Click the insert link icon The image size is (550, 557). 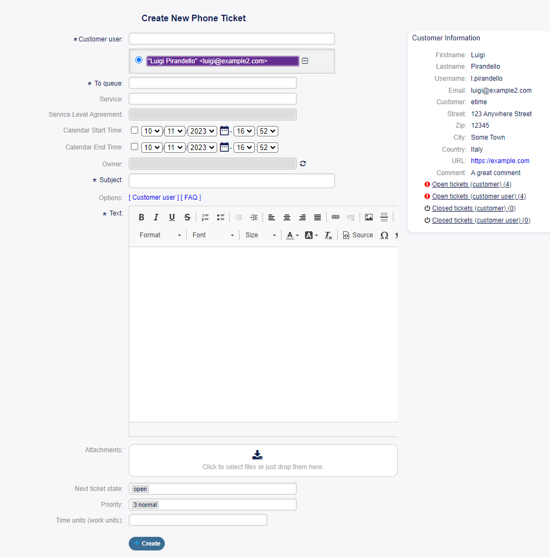(336, 217)
